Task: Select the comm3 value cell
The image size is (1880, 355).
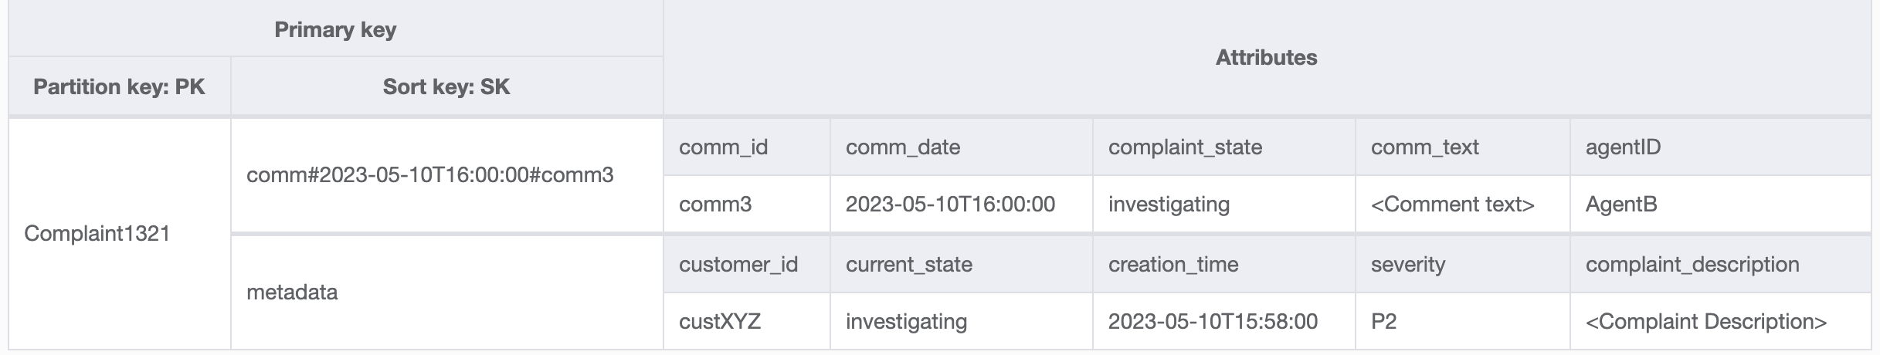Action: tap(714, 205)
